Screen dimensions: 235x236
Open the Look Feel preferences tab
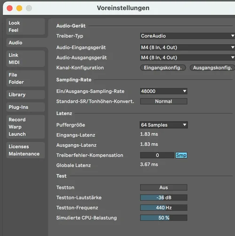(25, 26)
